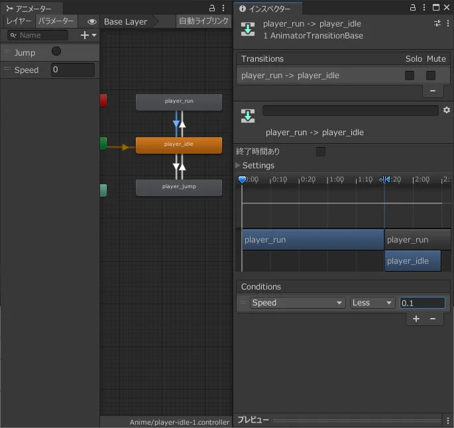This screenshot has height=428, width=454.
Task: Click the Name search field for parameters
Action: click(x=38, y=35)
